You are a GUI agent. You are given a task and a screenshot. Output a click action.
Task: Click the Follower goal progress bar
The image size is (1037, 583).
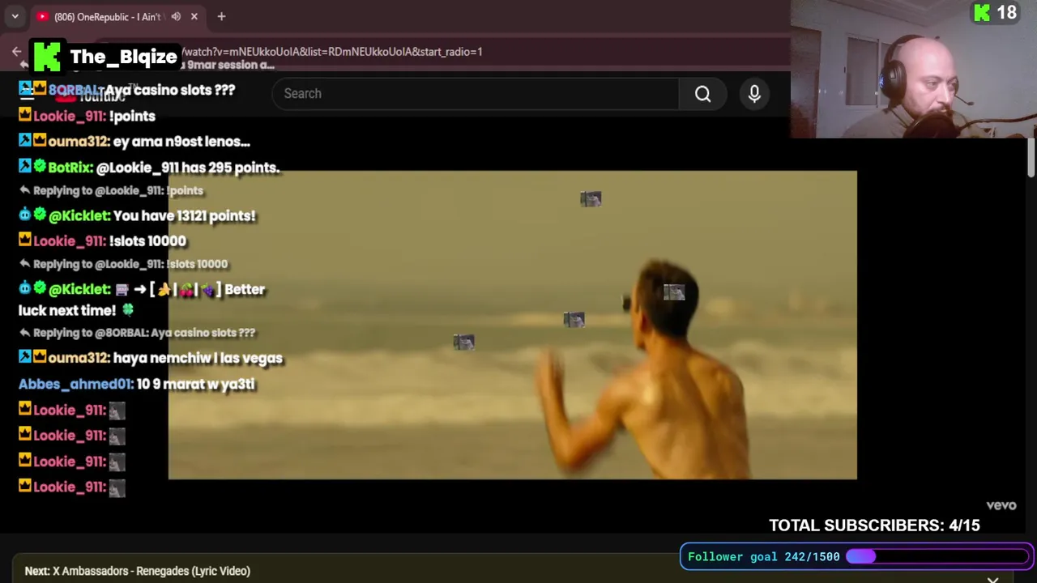pos(937,556)
